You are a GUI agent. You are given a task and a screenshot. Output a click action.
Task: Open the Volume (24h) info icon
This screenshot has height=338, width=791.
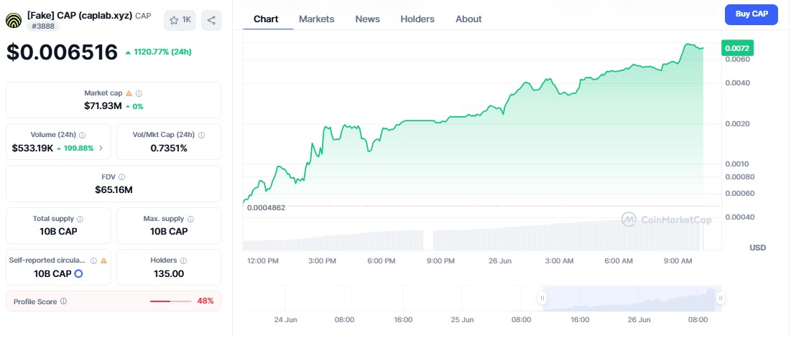(x=82, y=135)
